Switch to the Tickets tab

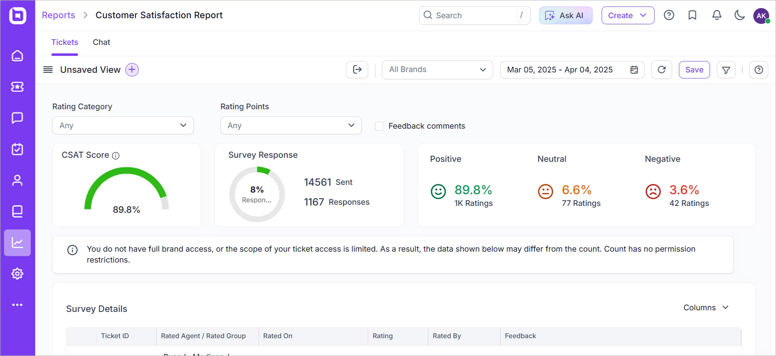click(x=65, y=42)
